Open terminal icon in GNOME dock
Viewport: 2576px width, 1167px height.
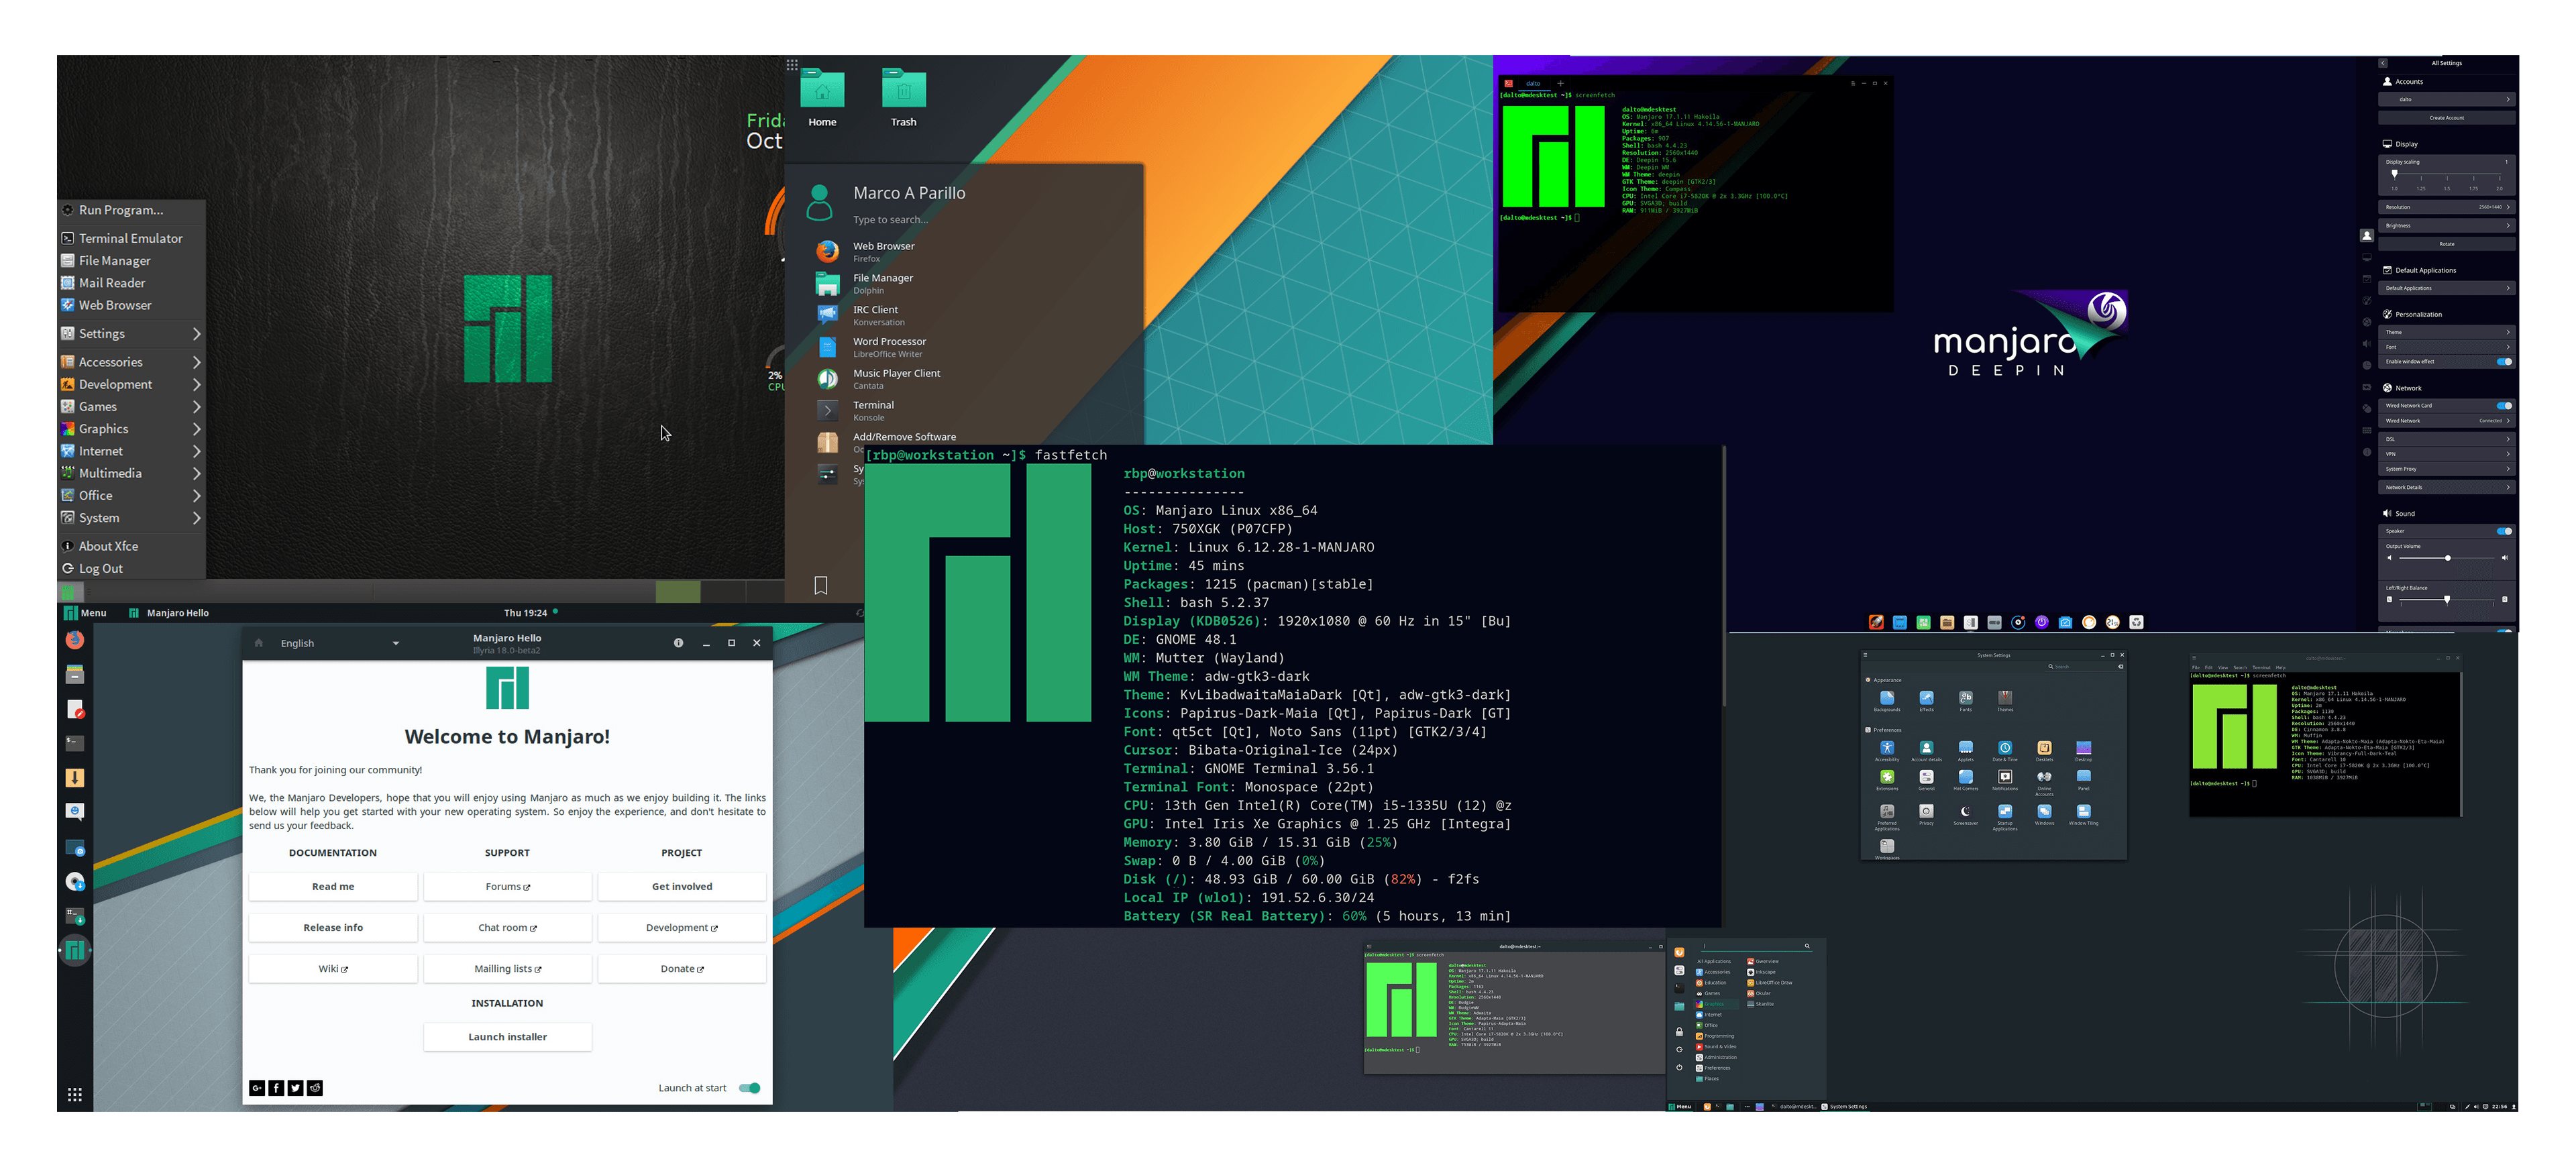tap(74, 743)
